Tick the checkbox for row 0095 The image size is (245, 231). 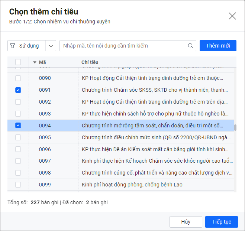[18, 137]
